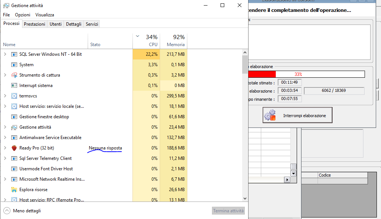Click the grid scroll-down arrow in Ready Pro
The width and height of the screenshot is (381, 219).
coord(294,173)
